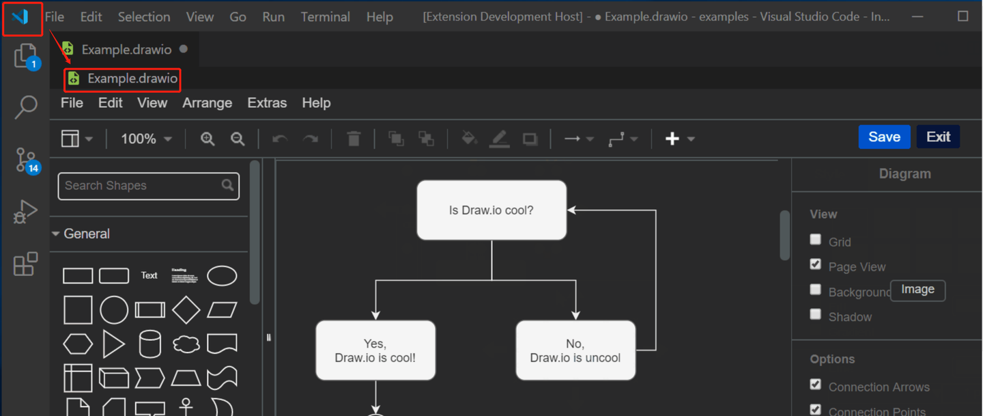Select the Line Color pencil icon
983x416 pixels.
pos(499,139)
